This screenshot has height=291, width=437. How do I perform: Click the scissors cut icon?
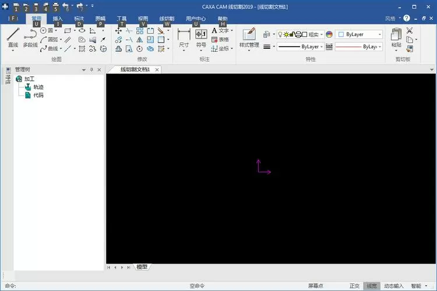tap(410, 30)
